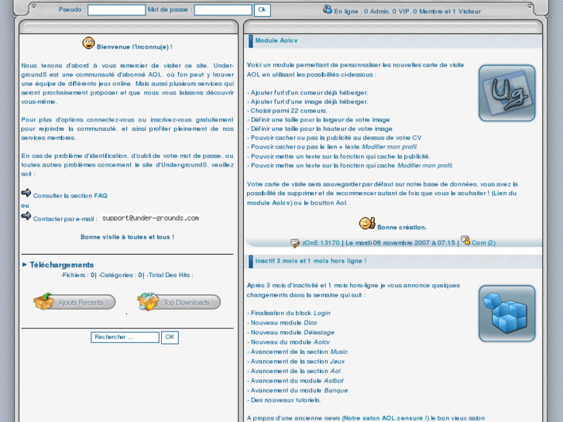Click the date mardi 06 novembre 2007 text
This screenshot has height=422, width=563.
(x=400, y=243)
